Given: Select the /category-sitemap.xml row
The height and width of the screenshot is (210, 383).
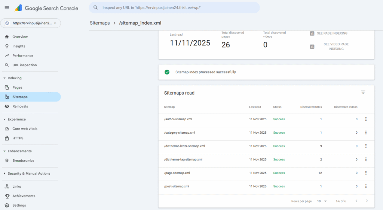Looking at the screenshot, I should pyautogui.click(x=180, y=133).
